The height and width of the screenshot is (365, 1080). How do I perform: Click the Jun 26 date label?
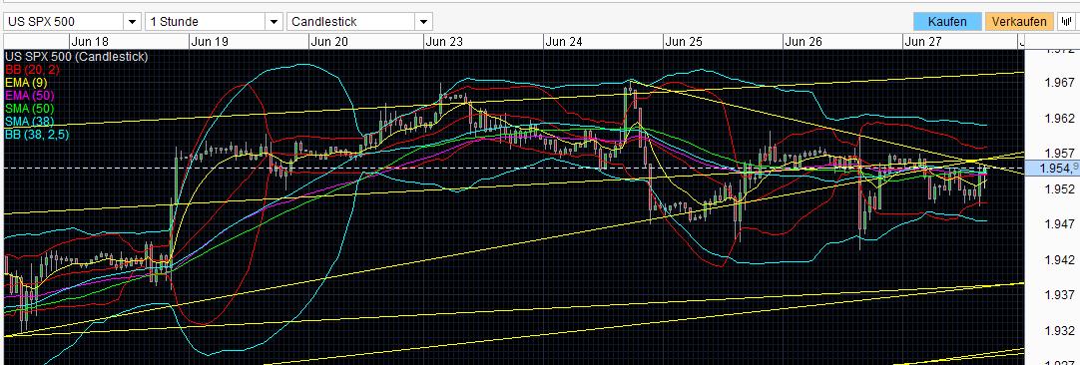click(804, 41)
